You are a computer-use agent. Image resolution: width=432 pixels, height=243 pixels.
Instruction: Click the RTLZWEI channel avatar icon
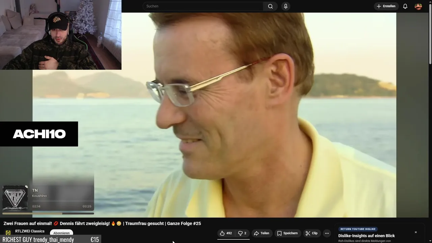coord(8,233)
